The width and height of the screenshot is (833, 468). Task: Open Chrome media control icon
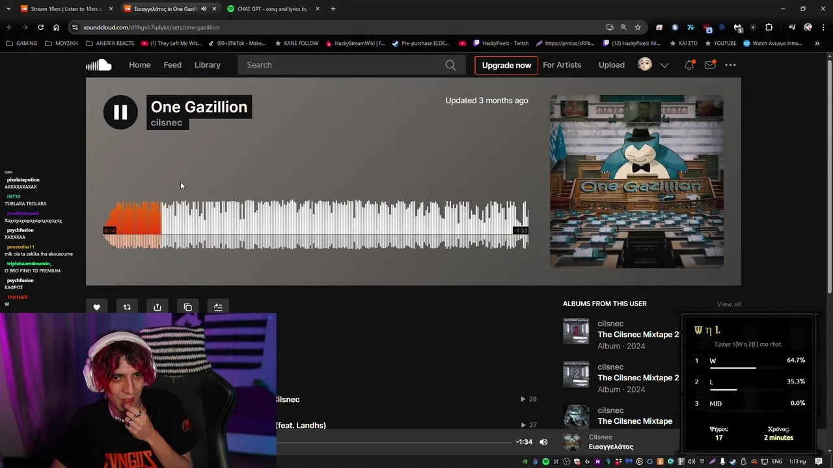point(792,27)
